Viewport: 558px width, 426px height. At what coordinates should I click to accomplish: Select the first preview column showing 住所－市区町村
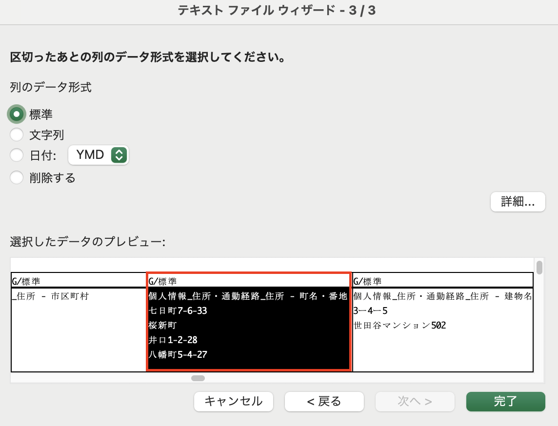[x=78, y=295]
